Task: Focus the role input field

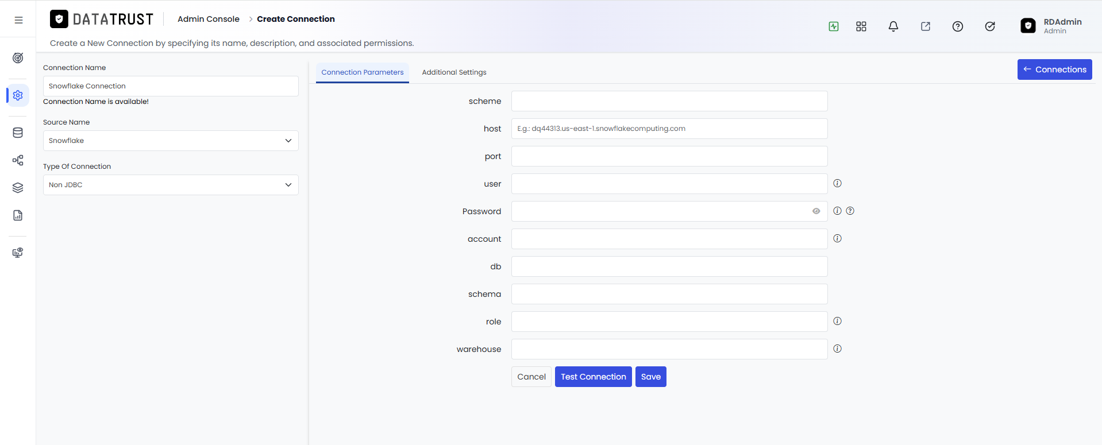Action: [x=669, y=322]
